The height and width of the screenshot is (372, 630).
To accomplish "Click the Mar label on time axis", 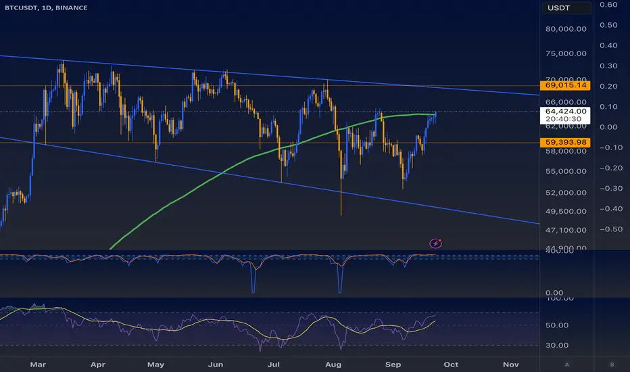I will click(x=38, y=365).
